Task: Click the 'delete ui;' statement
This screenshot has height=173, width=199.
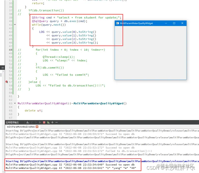Action: 34,111
